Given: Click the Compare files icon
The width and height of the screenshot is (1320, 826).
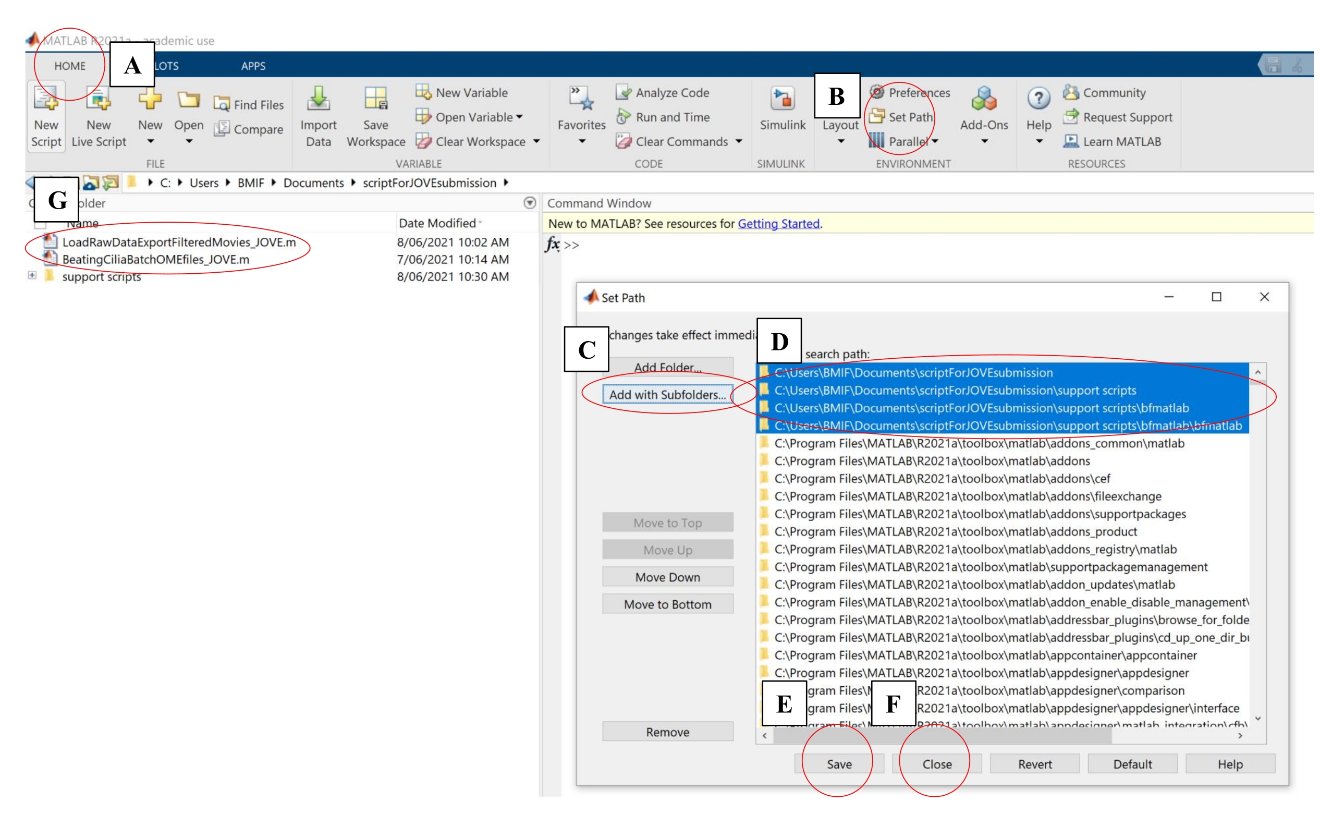Looking at the screenshot, I should (221, 129).
